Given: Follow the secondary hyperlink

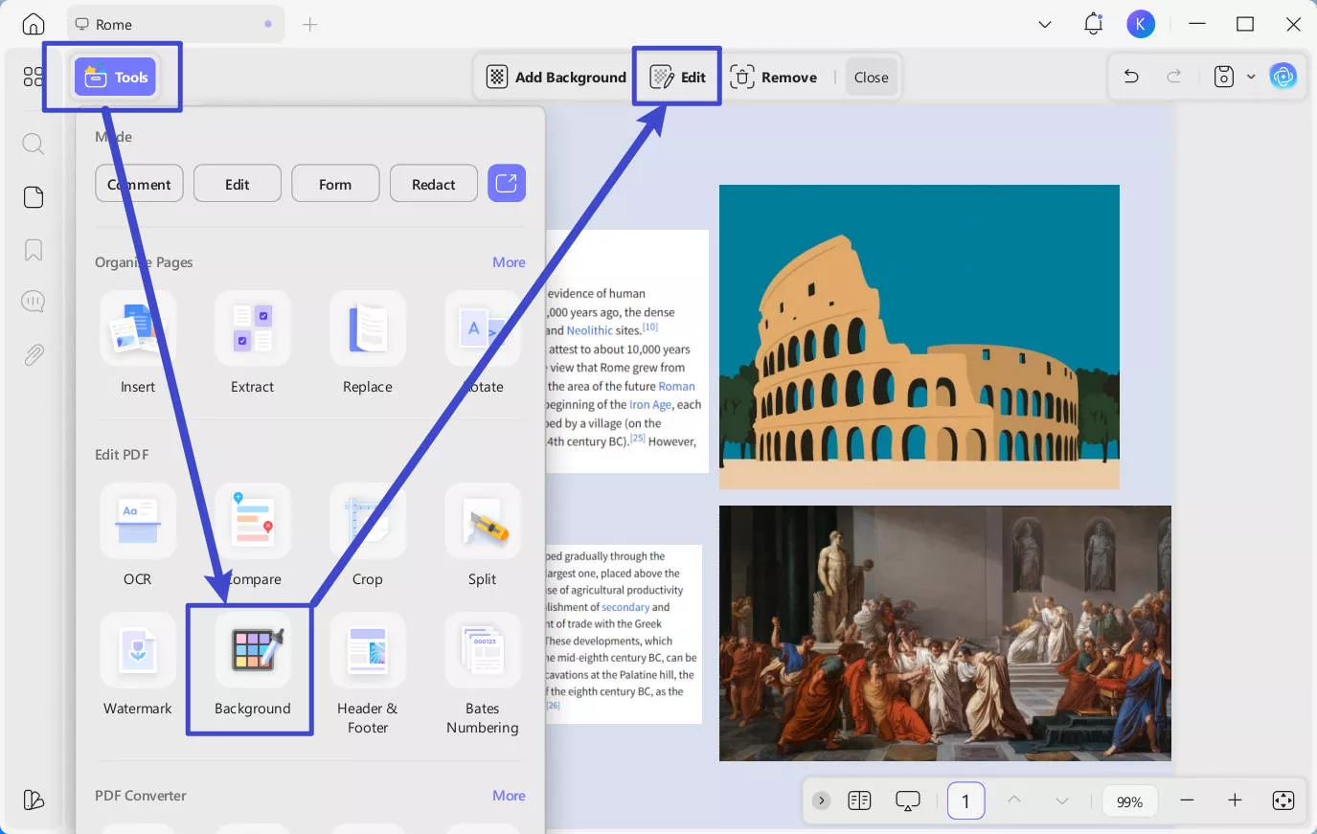Looking at the screenshot, I should point(625,607).
